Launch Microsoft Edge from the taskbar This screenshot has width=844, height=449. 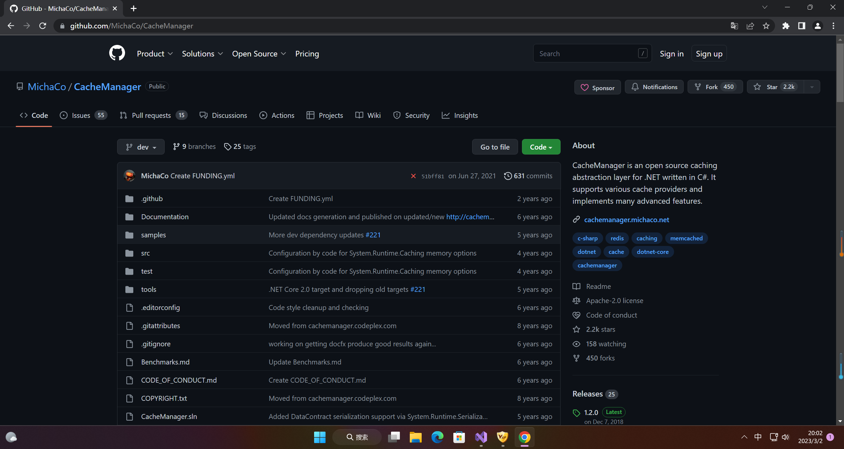tap(437, 437)
